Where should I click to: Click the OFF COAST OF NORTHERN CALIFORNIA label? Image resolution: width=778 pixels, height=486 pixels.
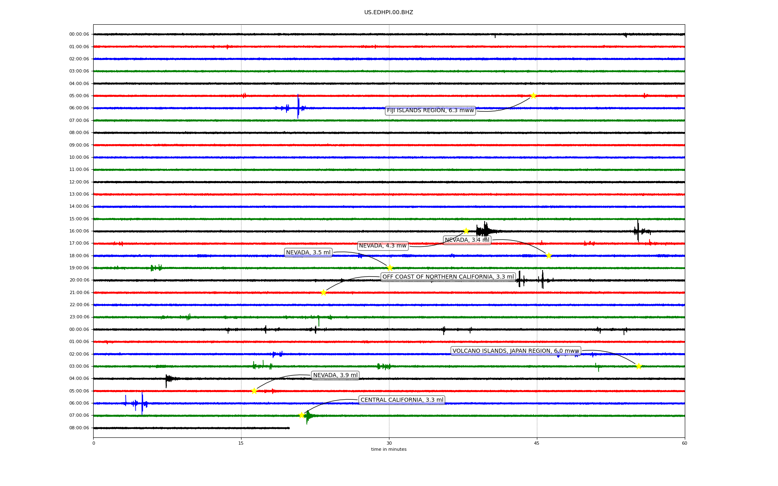[448, 277]
